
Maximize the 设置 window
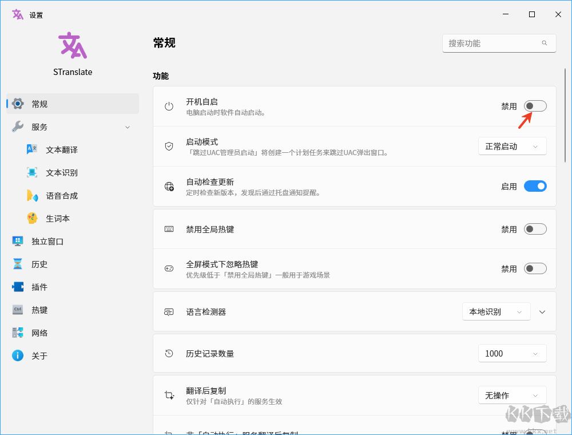tap(532, 14)
